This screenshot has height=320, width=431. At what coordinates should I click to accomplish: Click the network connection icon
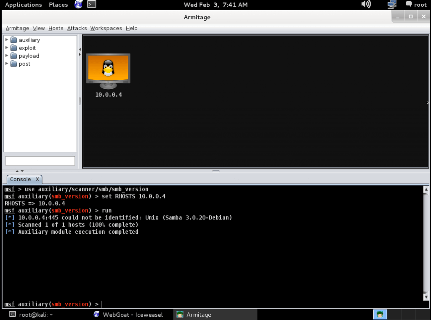pos(392,5)
